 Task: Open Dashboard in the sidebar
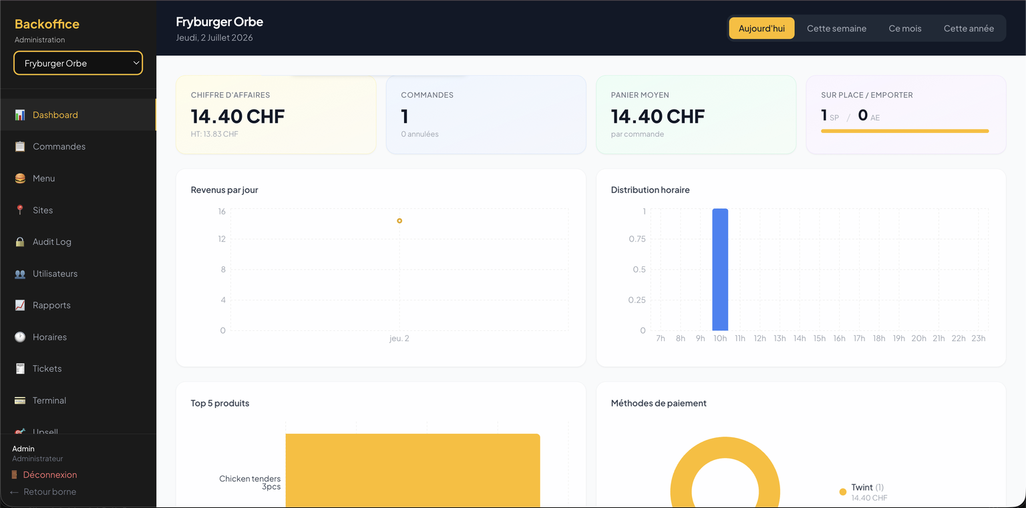(x=78, y=115)
